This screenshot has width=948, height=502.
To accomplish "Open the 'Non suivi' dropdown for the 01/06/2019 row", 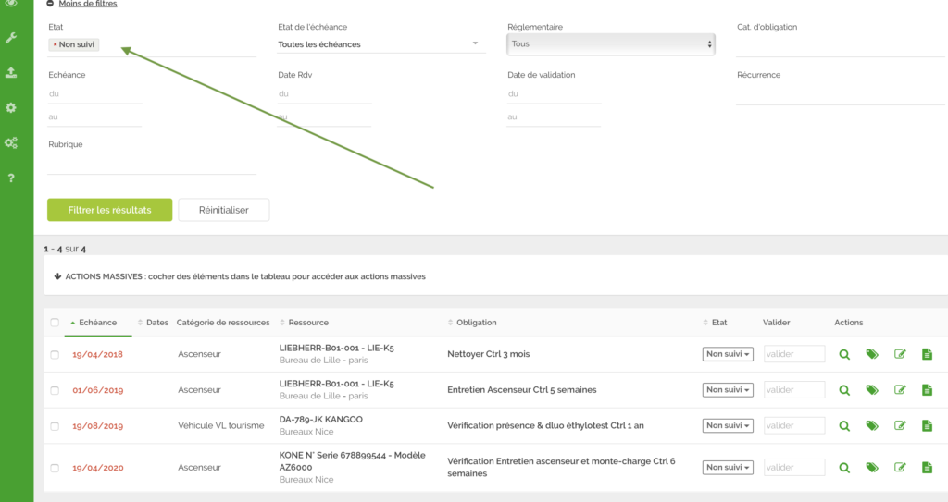I will tap(728, 390).
